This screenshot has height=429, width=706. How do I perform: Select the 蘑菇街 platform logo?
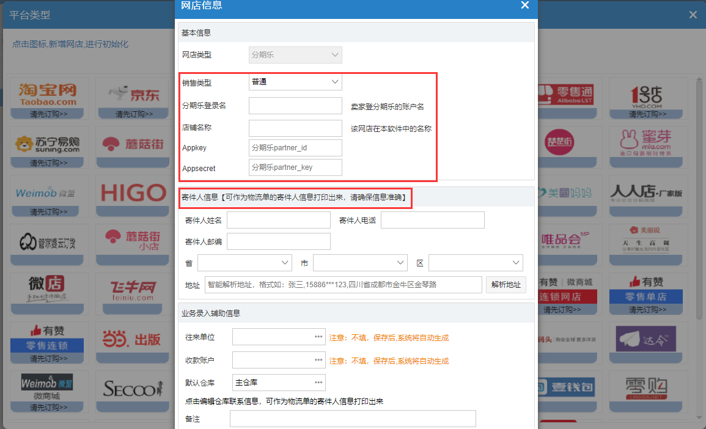click(x=133, y=144)
